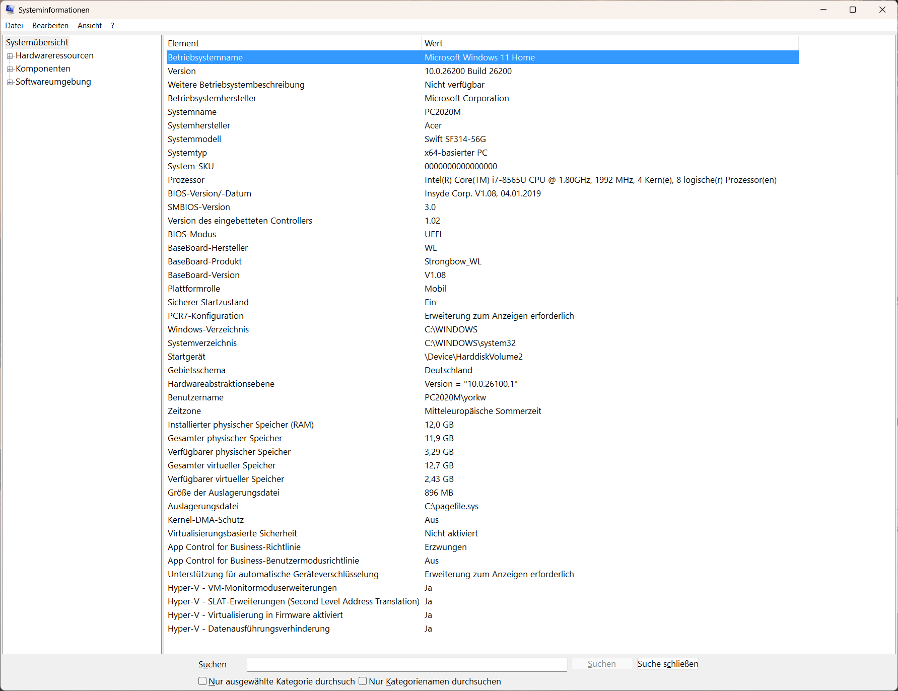The image size is (898, 691).
Task: Close the Systeminformationen window
Action: (x=882, y=10)
